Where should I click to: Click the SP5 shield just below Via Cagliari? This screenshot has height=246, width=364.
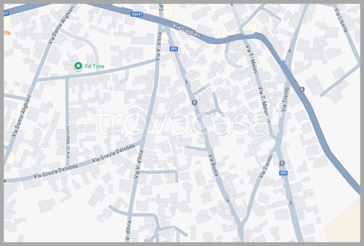(173, 49)
